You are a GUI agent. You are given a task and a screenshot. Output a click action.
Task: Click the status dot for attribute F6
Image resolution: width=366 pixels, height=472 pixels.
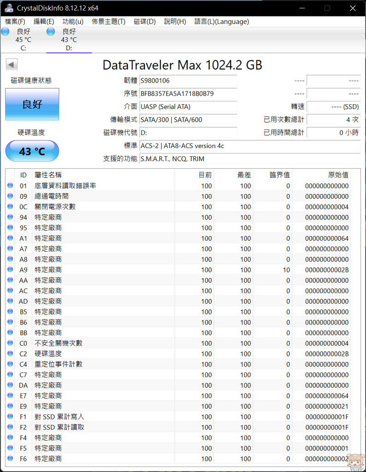[10, 459]
